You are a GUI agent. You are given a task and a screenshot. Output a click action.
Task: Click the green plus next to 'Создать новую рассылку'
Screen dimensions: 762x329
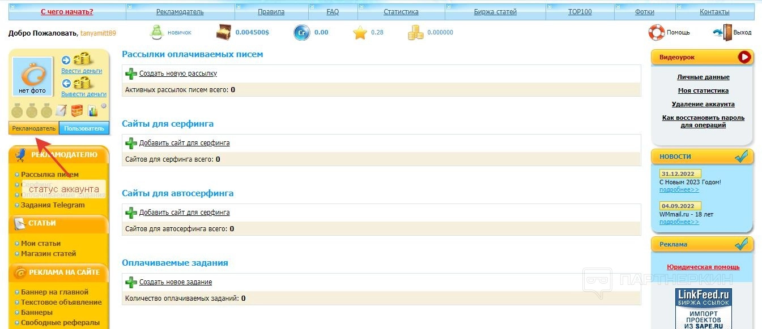131,73
